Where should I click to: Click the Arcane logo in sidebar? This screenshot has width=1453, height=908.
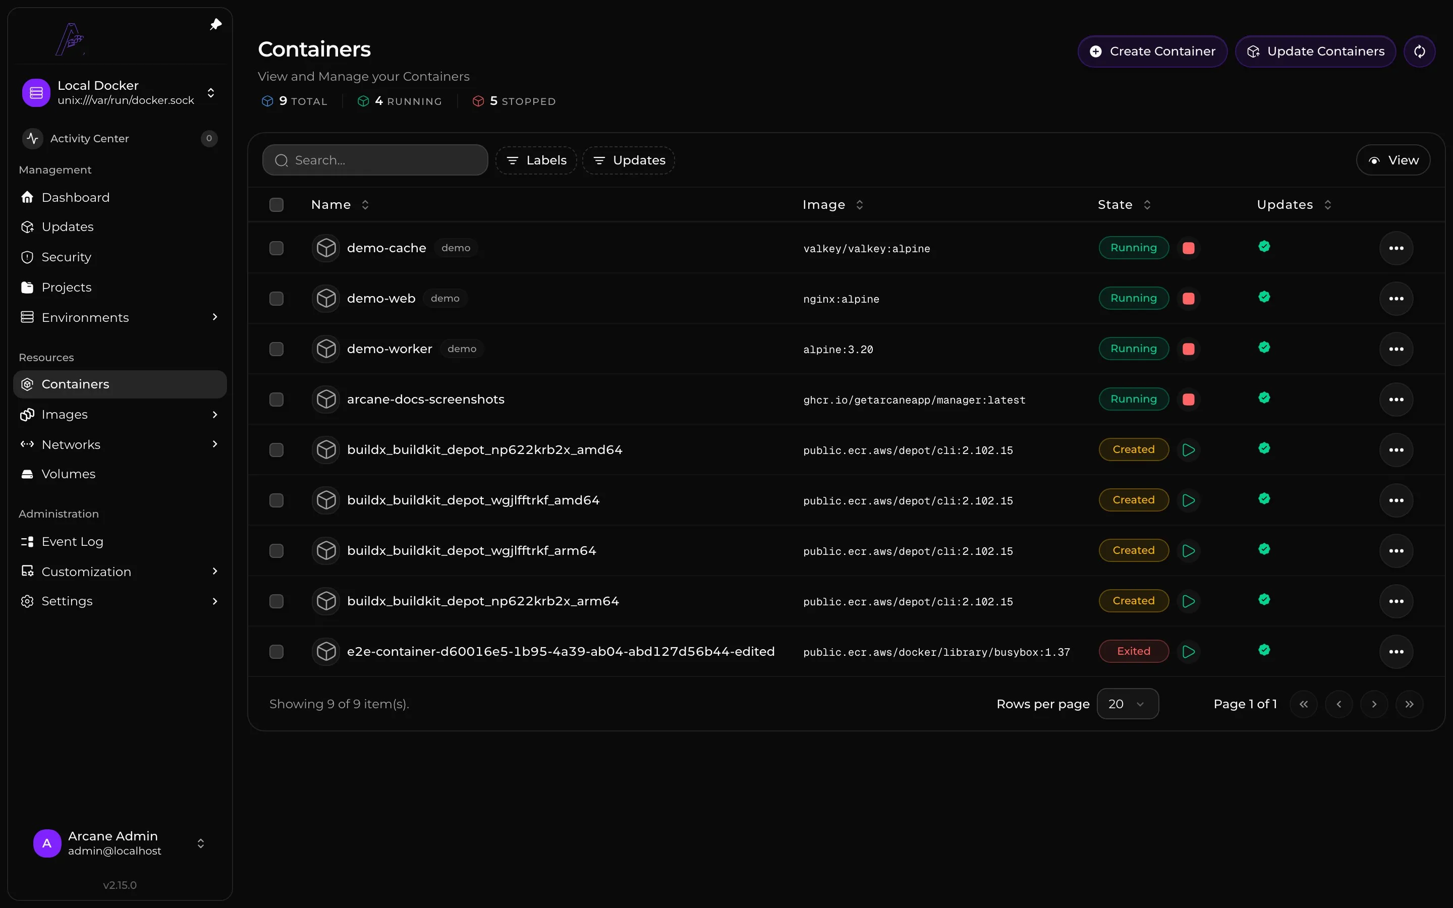70,39
